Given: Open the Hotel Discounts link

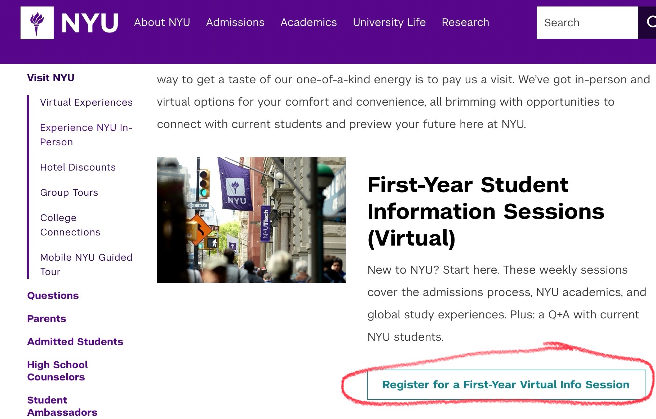Looking at the screenshot, I should tap(78, 167).
